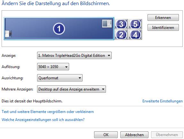Open Welche Anzeigeeinstellungen soll ich auswählen link
Image resolution: width=184 pixels, height=139 pixels.
(43, 120)
